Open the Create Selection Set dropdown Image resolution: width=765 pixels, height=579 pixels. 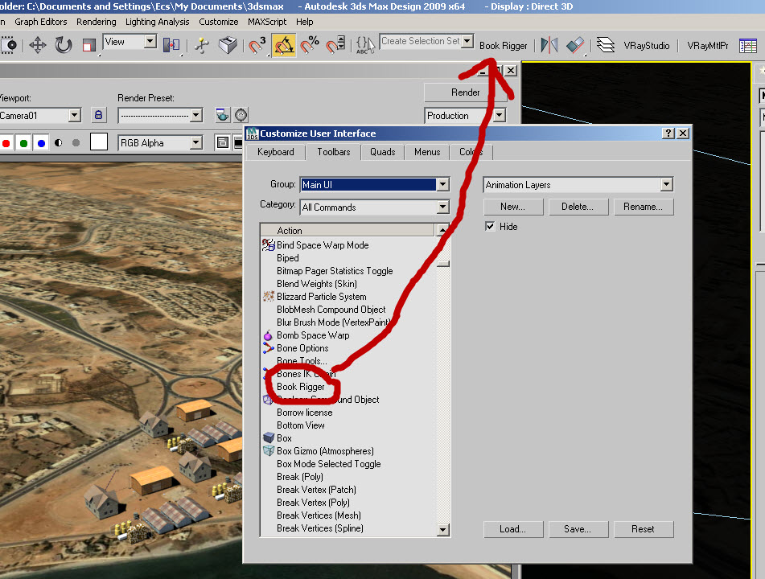[x=467, y=41]
